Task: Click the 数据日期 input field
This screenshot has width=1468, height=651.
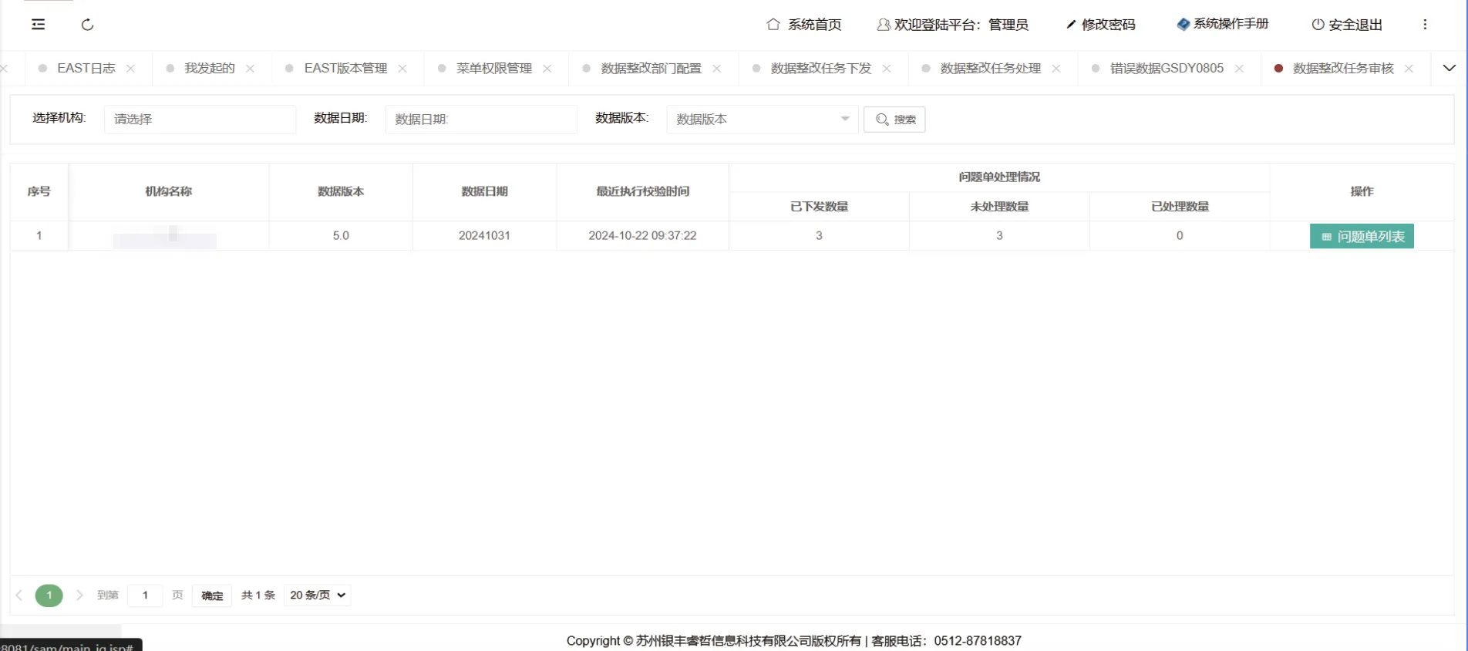Action: click(481, 120)
